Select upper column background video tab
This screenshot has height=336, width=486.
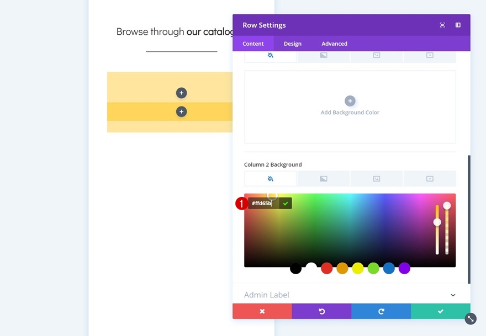430,56
